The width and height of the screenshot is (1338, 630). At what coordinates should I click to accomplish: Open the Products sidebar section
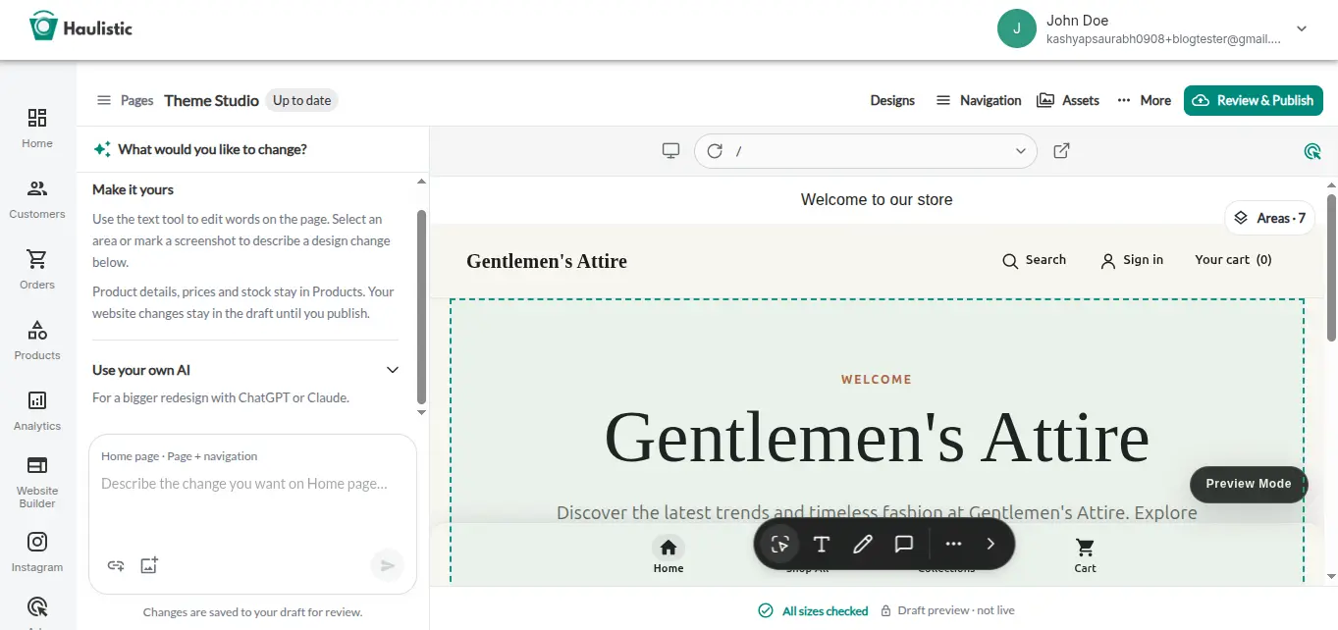point(37,341)
